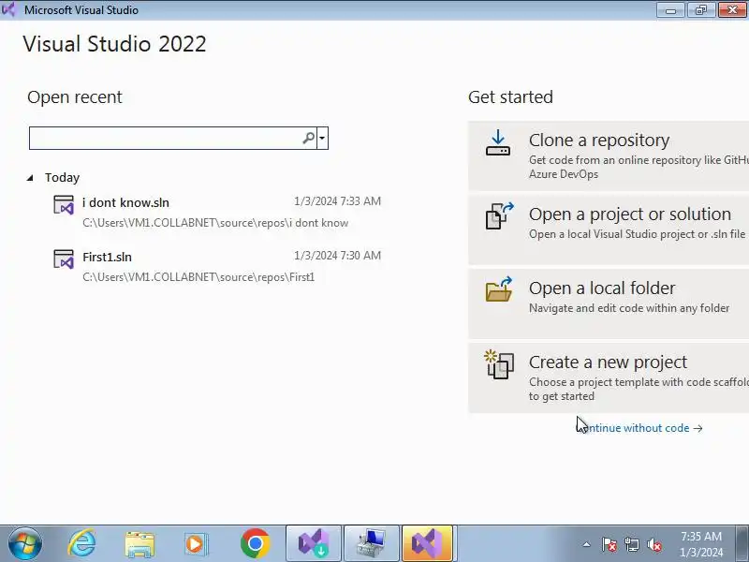Collapse the Today group triangle
Screen dimensions: 749x562
[30, 178]
